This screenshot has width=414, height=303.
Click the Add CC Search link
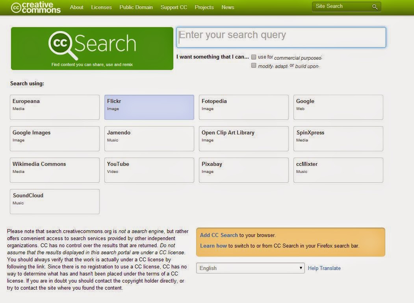pos(219,235)
